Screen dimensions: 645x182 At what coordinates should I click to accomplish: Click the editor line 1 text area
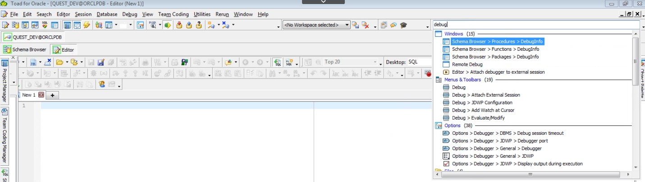coord(236,106)
